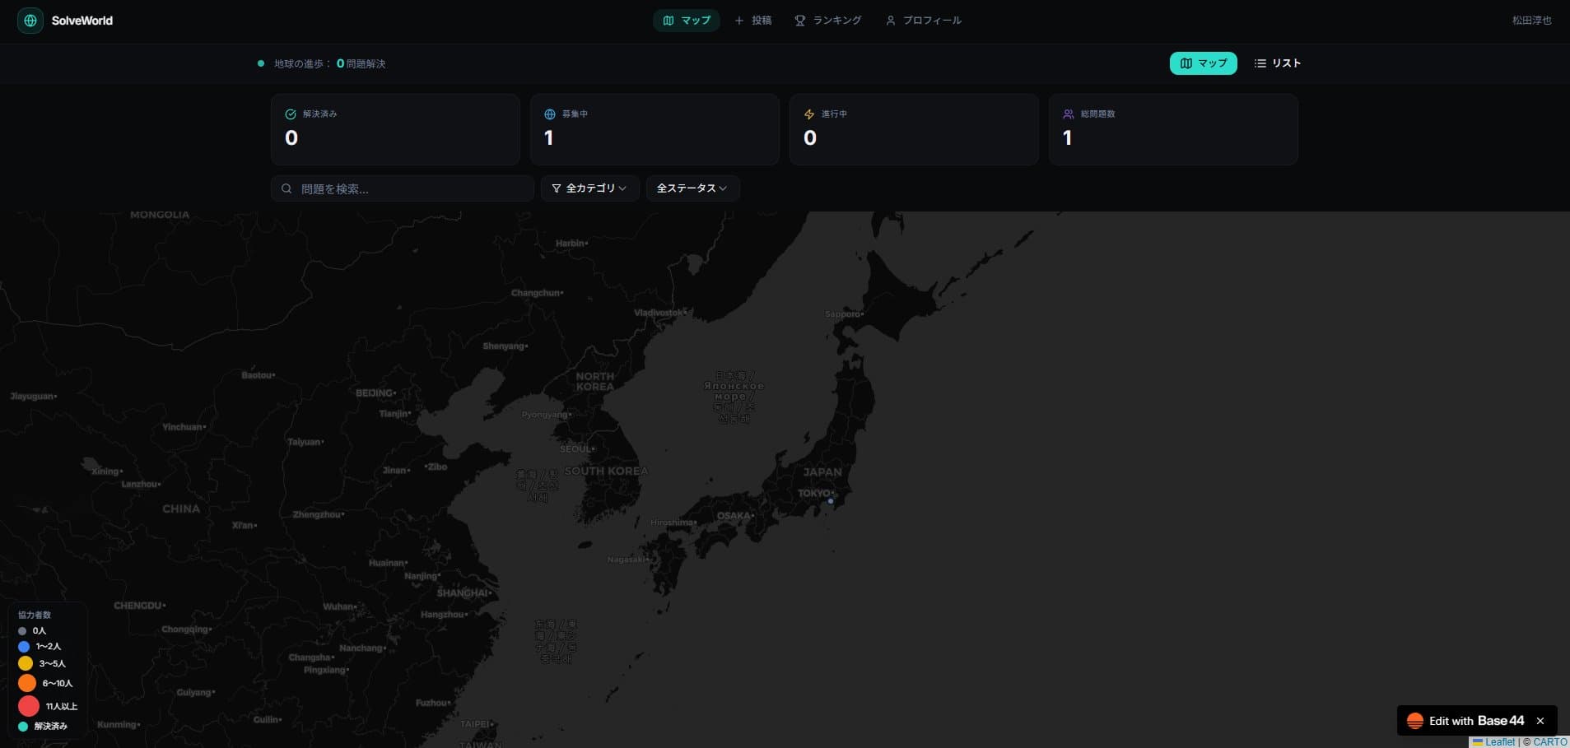Click the 解決済み checkmark icon

click(291, 114)
